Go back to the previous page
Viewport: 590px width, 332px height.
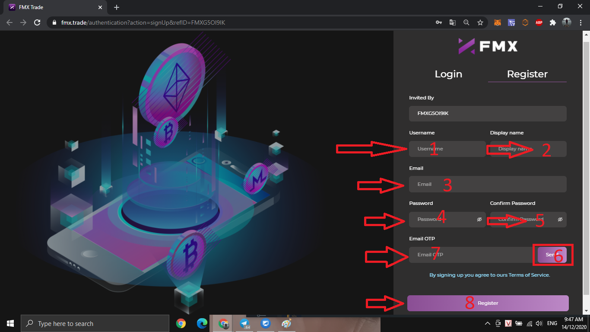pyautogui.click(x=10, y=22)
